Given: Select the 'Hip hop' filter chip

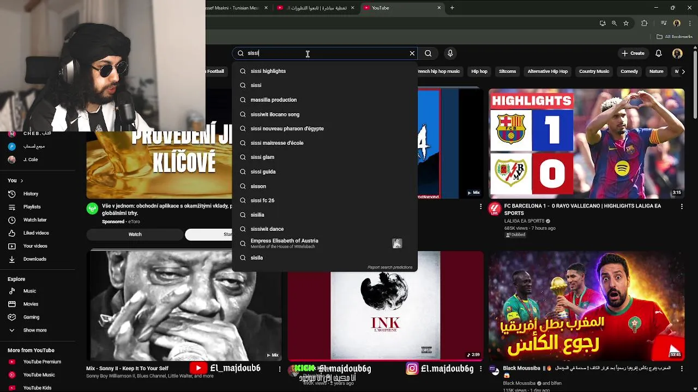Looking at the screenshot, I should click(479, 71).
